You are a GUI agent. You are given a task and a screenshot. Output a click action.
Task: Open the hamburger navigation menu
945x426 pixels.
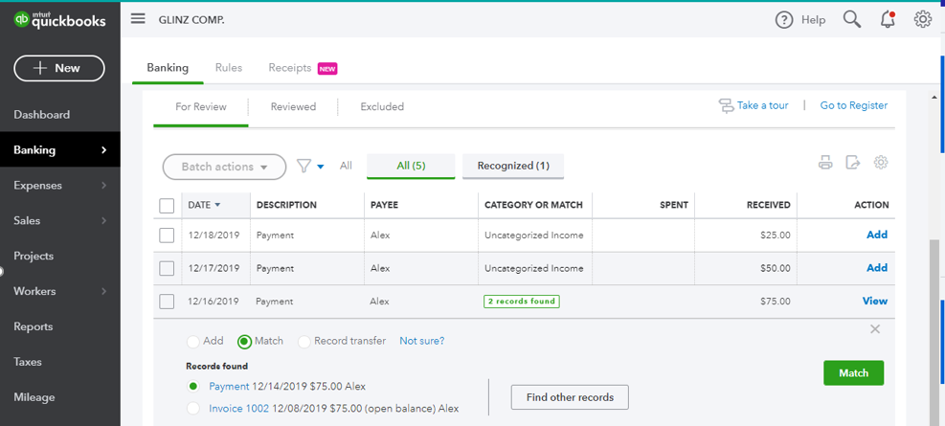pyautogui.click(x=138, y=19)
